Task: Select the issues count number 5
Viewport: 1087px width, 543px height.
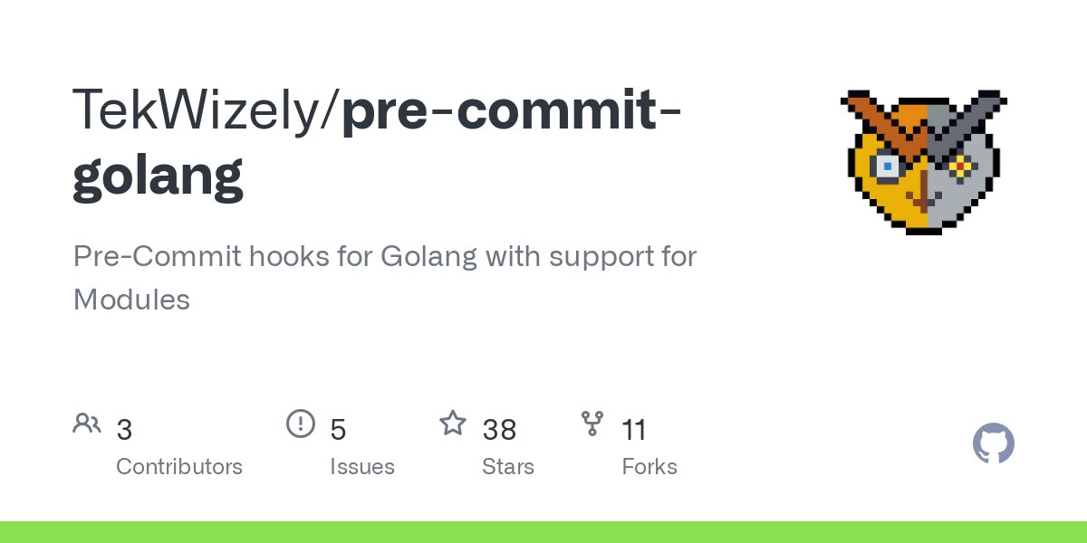Action: point(338,430)
